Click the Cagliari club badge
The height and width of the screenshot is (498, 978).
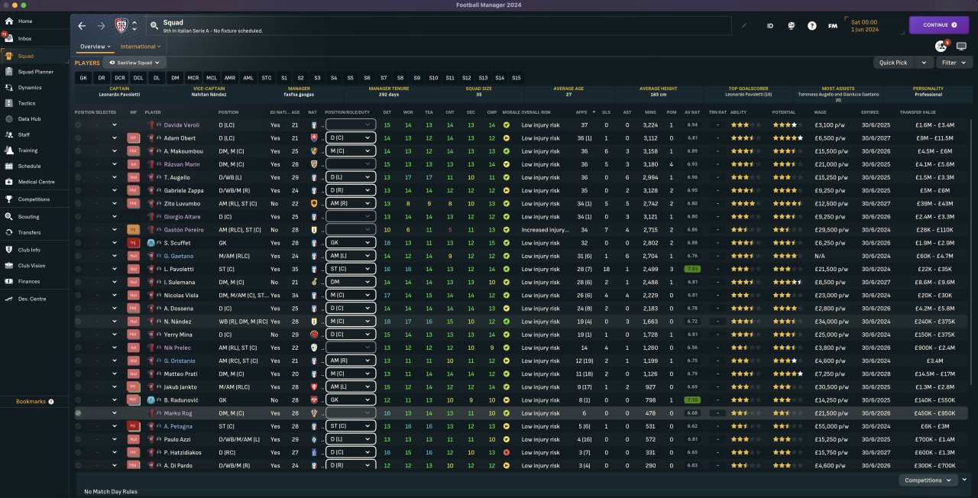[121, 25]
